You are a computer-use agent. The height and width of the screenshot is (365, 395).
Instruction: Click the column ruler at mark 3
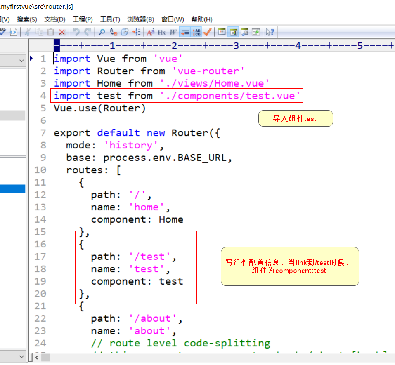236,45
